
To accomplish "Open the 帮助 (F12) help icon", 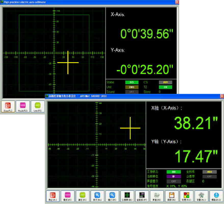I will click(x=216, y=196).
